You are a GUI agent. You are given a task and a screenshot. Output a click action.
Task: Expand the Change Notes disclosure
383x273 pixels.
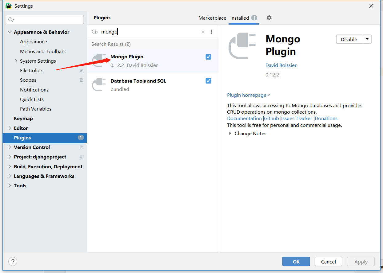pos(230,134)
